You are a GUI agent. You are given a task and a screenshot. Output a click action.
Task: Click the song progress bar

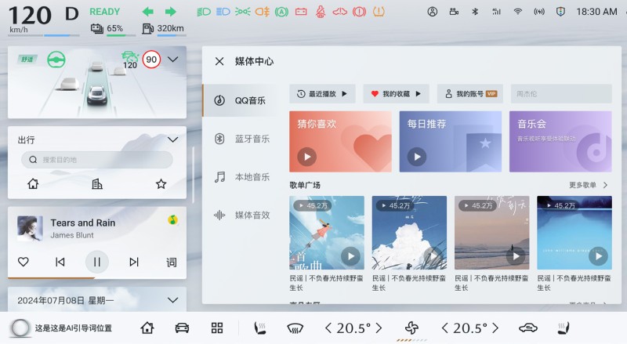point(96,277)
